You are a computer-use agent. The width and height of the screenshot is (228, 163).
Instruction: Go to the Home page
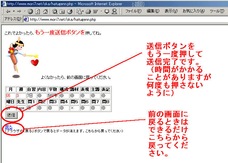click(45, 11)
